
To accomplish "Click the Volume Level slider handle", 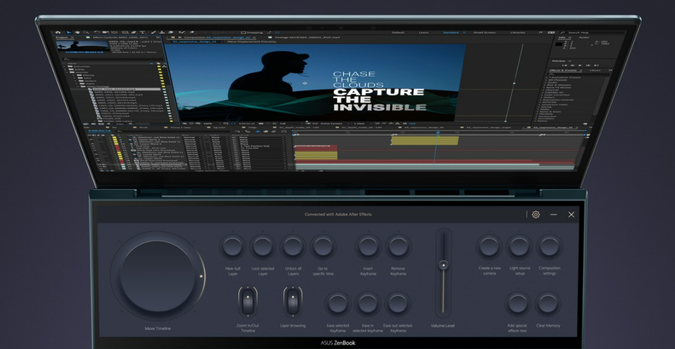I will point(443,264).
